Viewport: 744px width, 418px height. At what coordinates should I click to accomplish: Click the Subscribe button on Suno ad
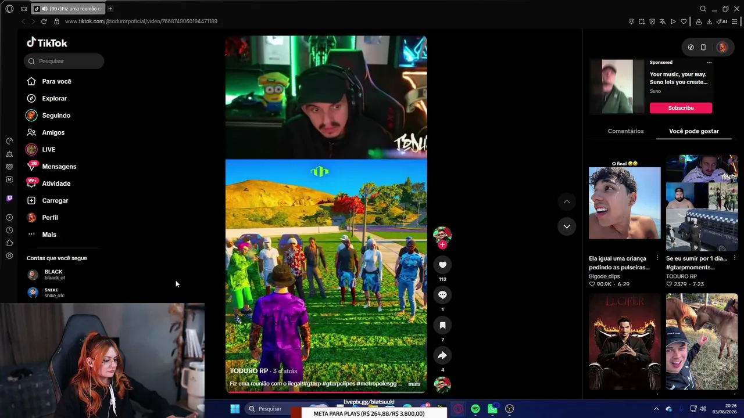tap(681, 108)
